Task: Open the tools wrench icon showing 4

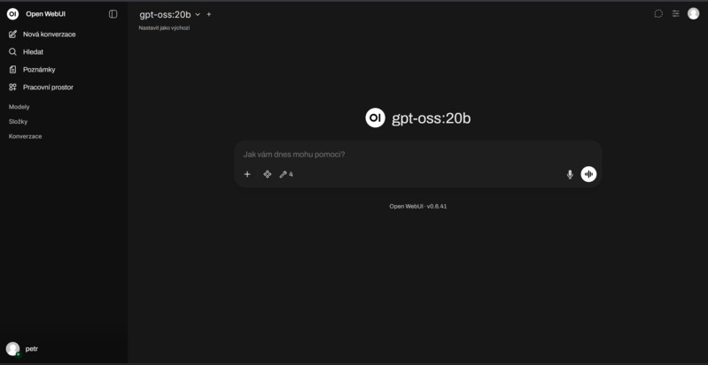Action: pos(286,174)
